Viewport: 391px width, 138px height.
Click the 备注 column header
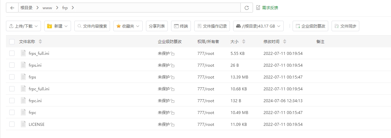pyautogui.click(x=320, y=42)
